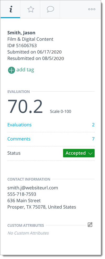105x259 pixels.
Task: Open the Comments link
Action: 19,139
